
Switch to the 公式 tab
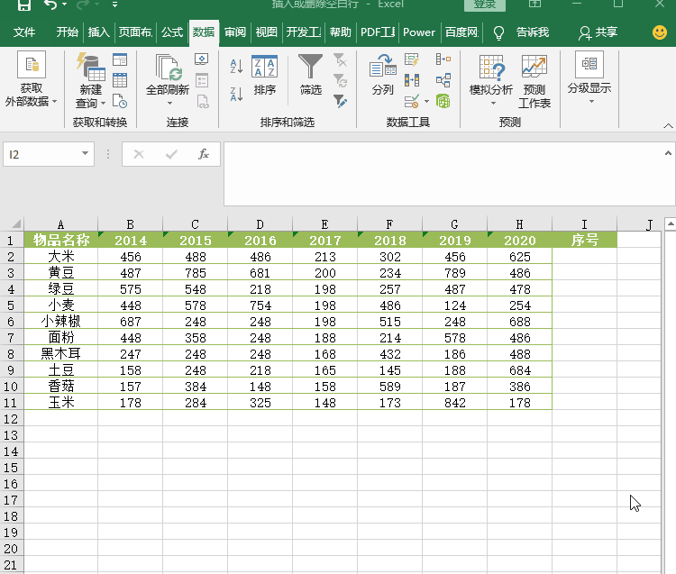[172, 32]
